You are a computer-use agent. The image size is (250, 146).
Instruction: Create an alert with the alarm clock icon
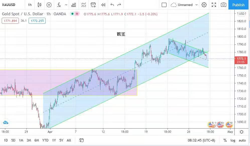93,5
